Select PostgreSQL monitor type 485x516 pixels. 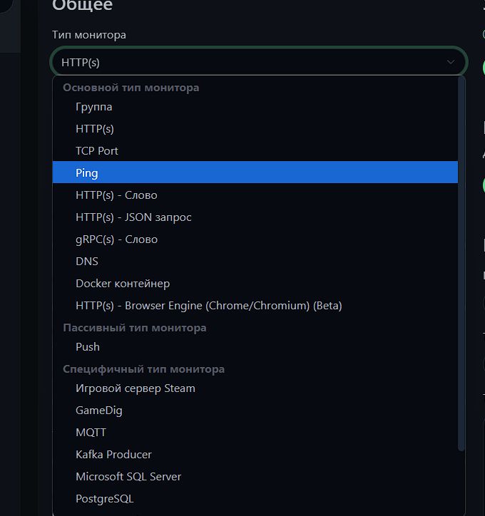pos(255,499)
